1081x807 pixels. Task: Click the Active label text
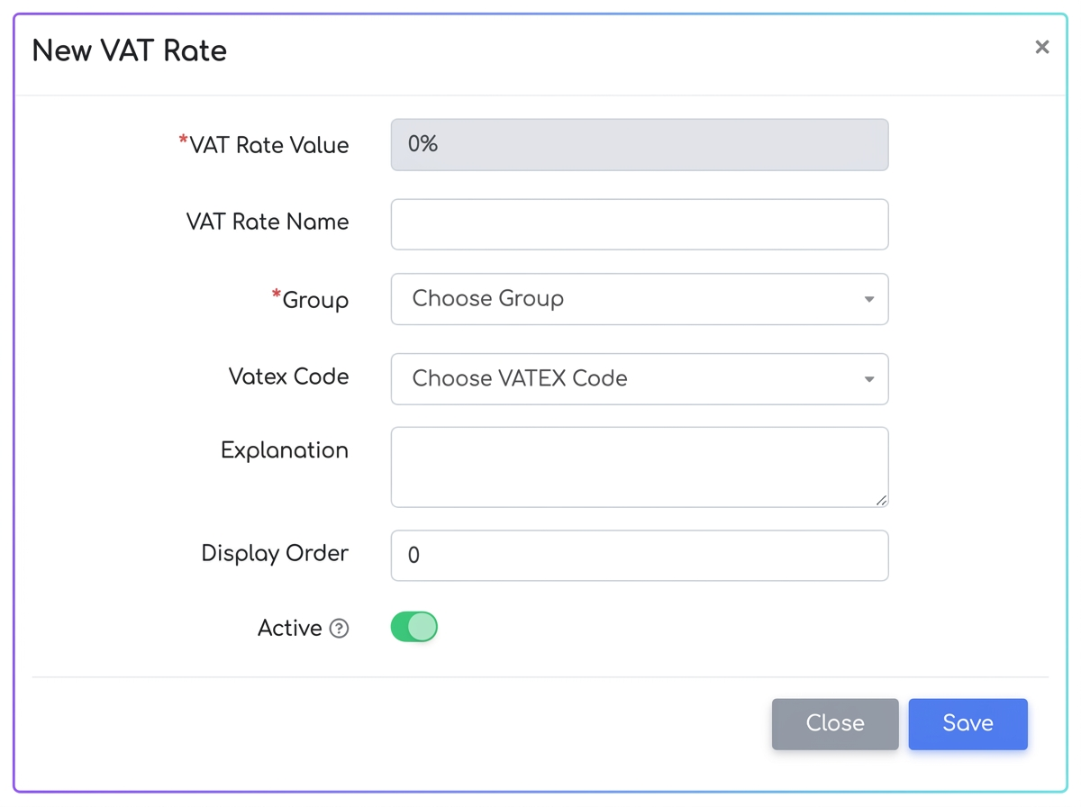click(290, 629)
